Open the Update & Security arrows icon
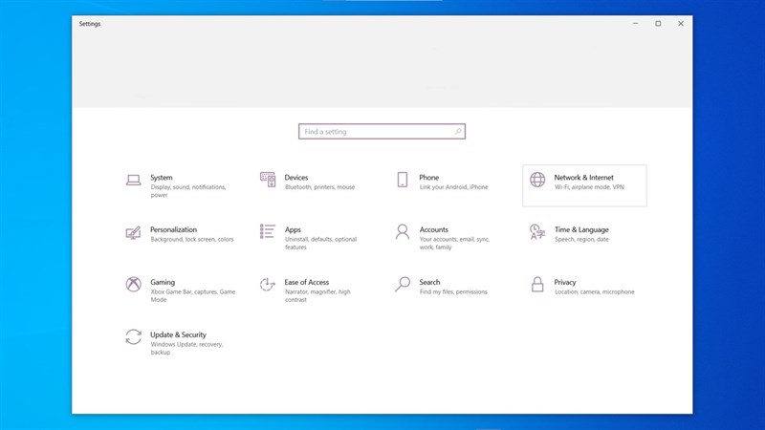Image resolution: width=765 pixels, height=430 pixels. point(133,336)
